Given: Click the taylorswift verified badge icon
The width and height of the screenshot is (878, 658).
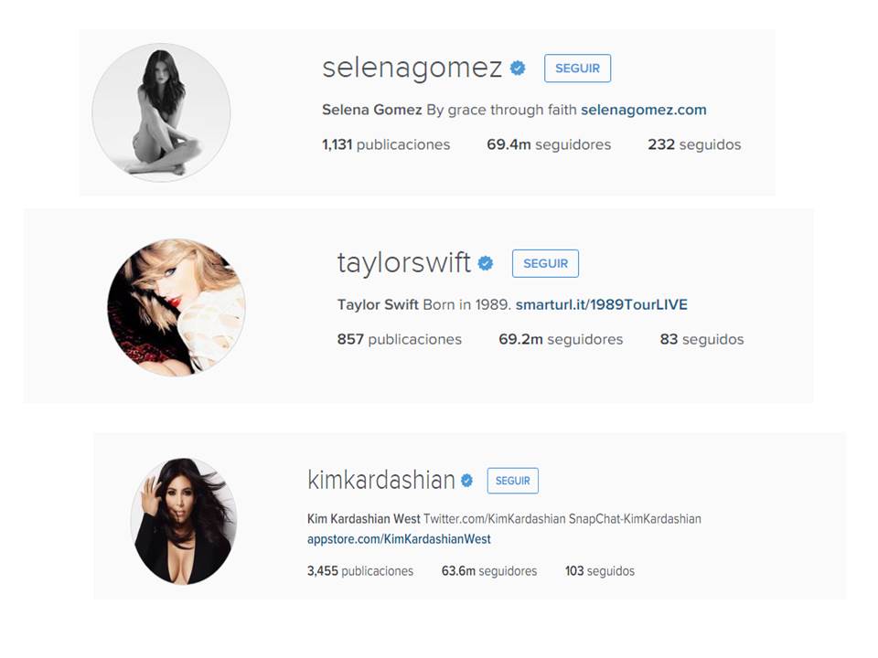Looking at the screenshot, I should tap(486, 263).
